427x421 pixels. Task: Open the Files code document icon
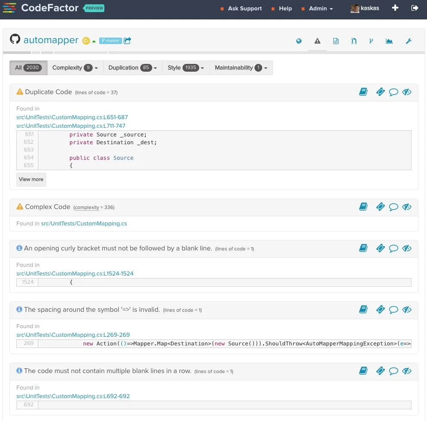(x=336, y=41)
